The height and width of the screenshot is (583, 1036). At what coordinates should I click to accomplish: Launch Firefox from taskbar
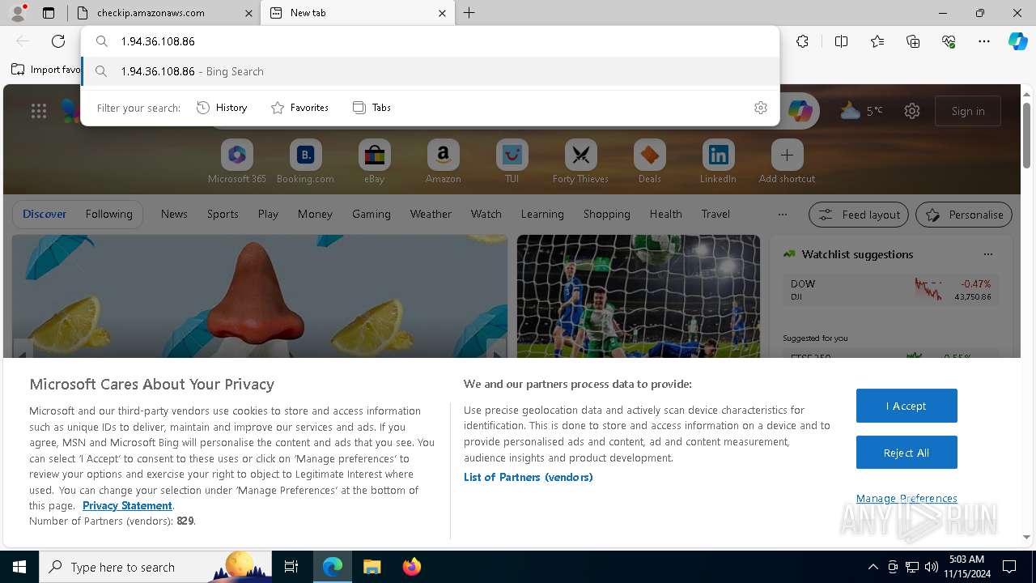pyautogui.click(x=411, y=567)
